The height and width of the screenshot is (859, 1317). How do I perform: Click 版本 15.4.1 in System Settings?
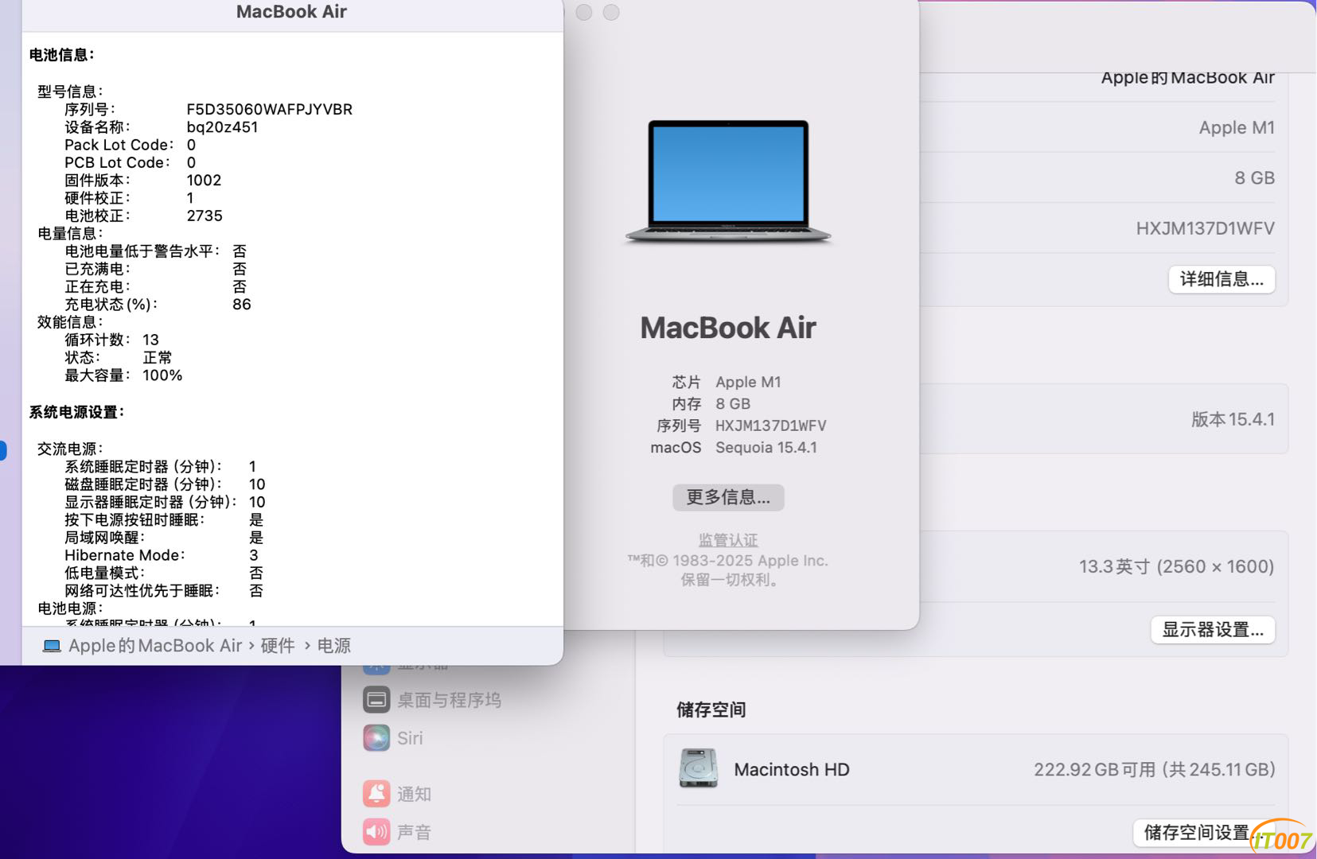click(1233, 419)
